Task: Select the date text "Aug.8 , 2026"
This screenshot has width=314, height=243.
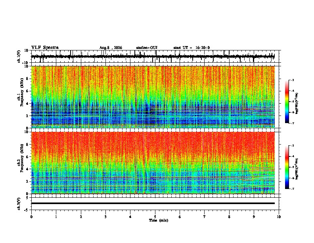Action: (111, 48)
